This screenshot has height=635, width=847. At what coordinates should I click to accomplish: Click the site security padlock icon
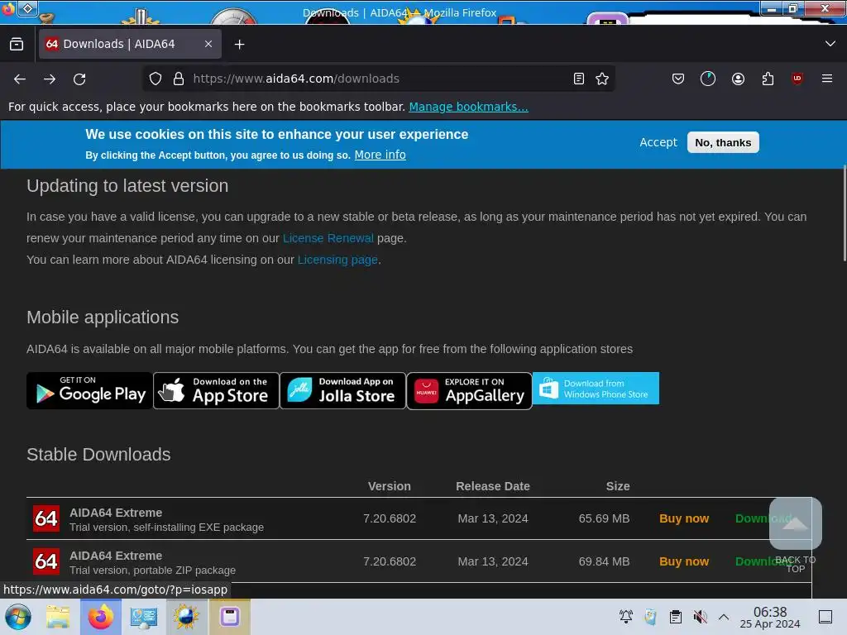click(179, 79)
